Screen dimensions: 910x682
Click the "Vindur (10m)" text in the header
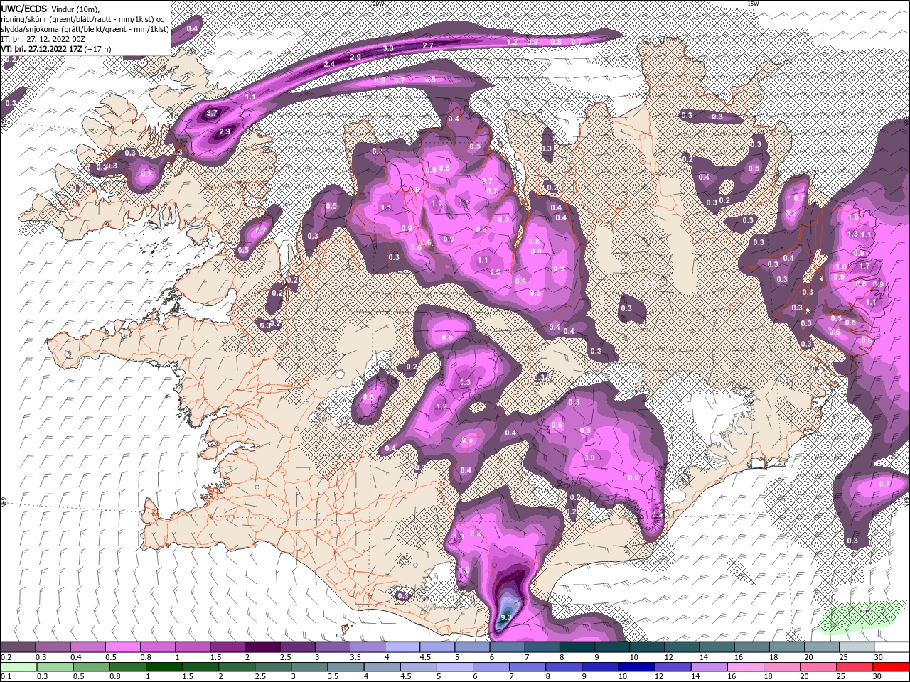coord(75,9)
